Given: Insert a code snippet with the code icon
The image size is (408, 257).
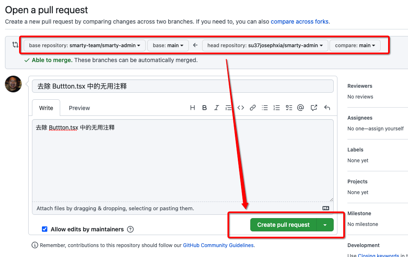Looking at the screenshot, I should coord(241,108).
